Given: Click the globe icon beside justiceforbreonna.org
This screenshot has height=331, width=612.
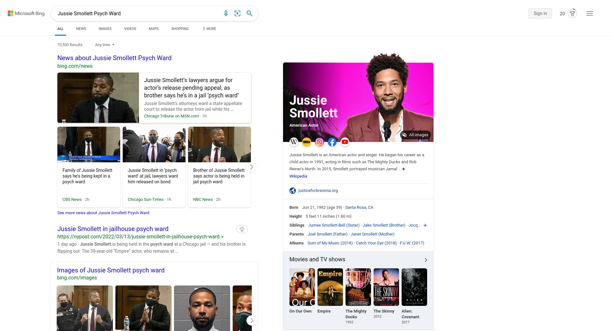Looking at the screenshot, I should 293,191.
